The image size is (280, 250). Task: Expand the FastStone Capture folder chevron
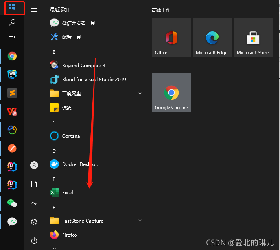coord(140,221)
